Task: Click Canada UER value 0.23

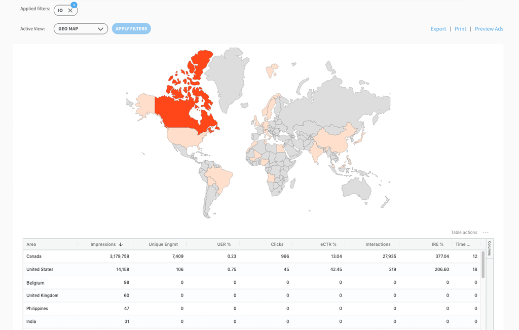Action: [x=232, y=256]
